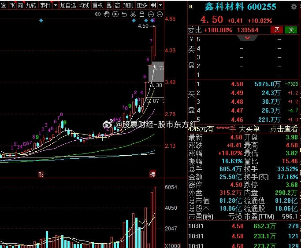Select the 均线 toolbar tab
This screenshot has width=301, height=248.
click(84, 5)
